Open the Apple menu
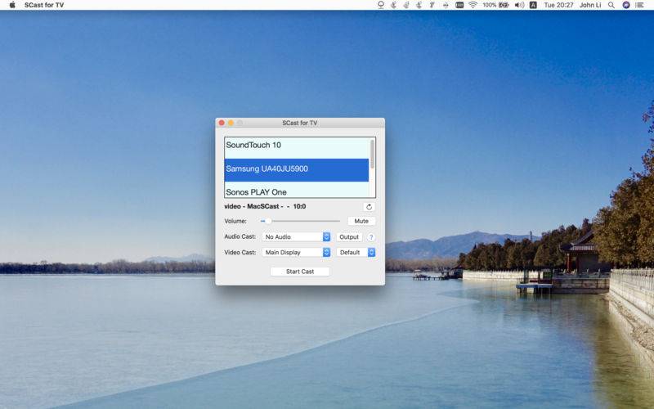 tap(12, 5)
